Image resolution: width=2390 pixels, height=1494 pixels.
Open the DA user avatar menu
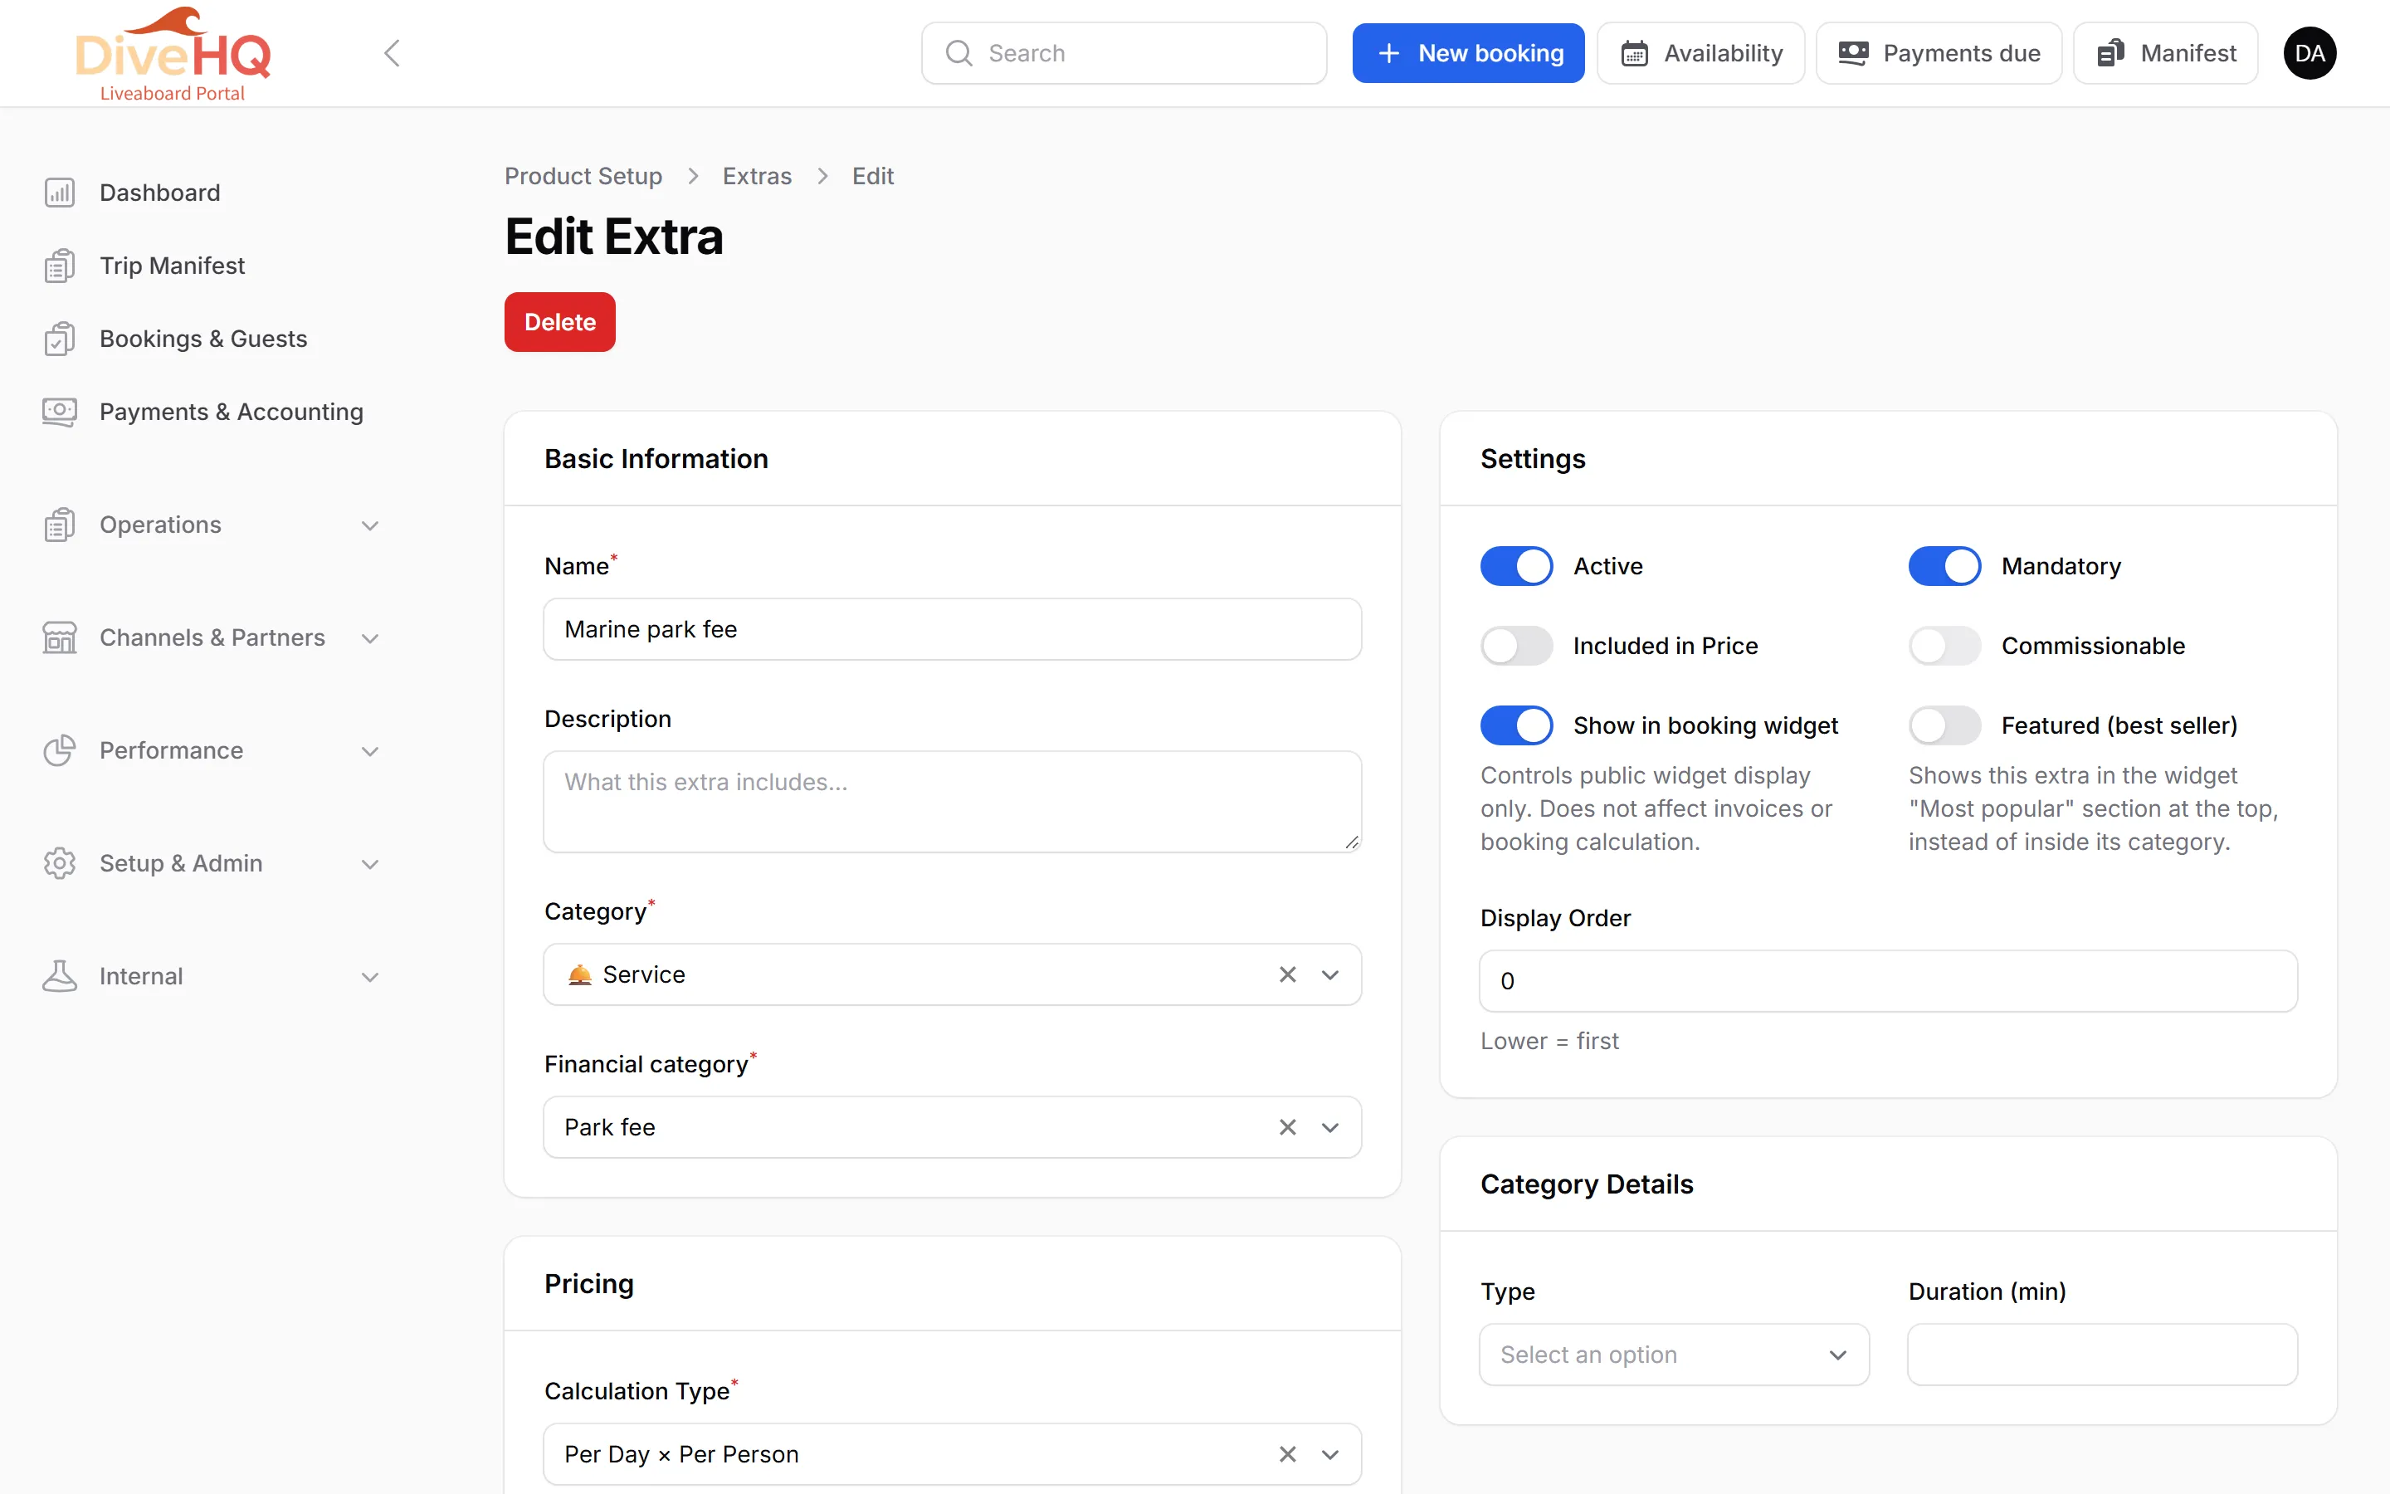click(2309, 53)
